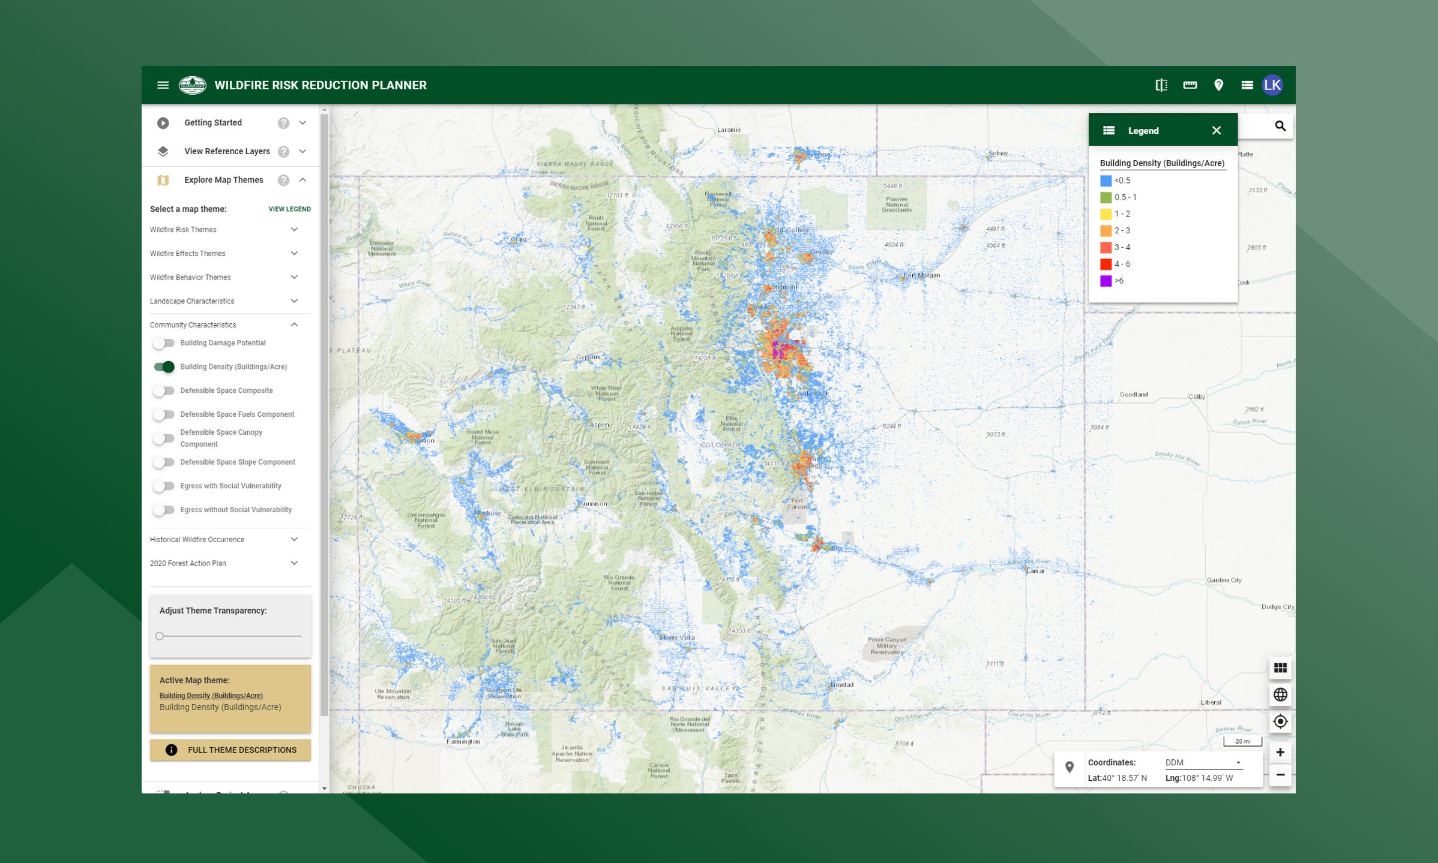Locate my position with the crosshair icon
Viewport: 1438px width, 863px height.
tap(1280, 721)
